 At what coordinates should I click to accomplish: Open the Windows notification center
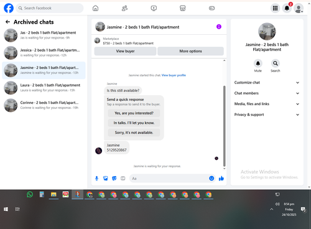[304, 210]
